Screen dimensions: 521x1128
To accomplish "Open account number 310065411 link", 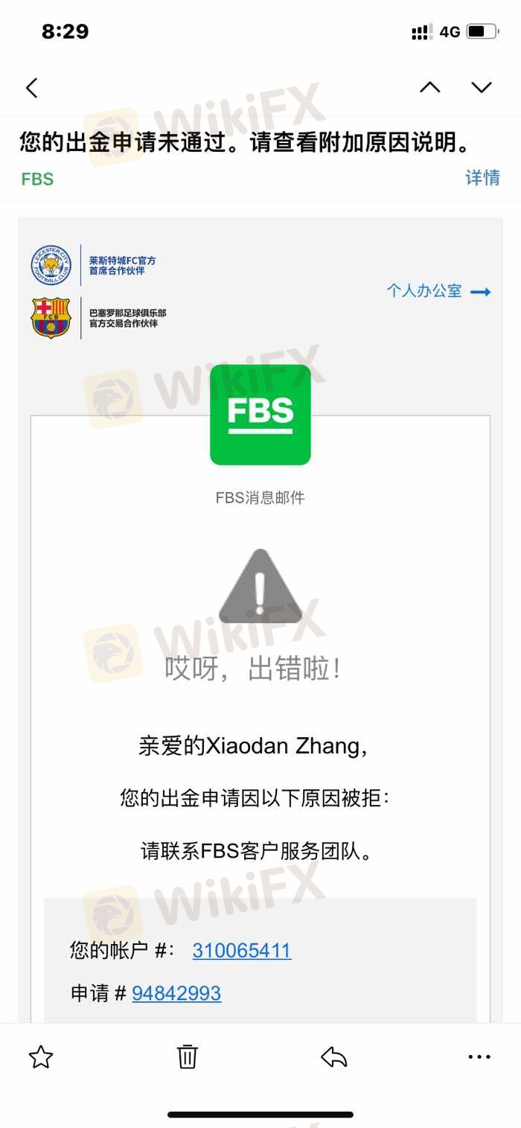I will pos(242,950).
